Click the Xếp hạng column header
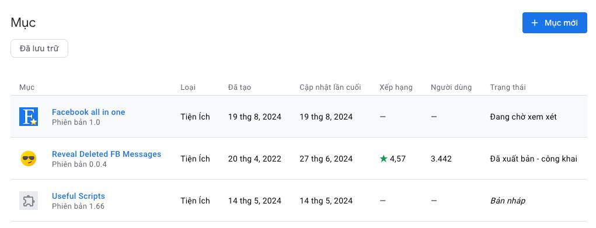596x228 pixels. tap(396, 87)
